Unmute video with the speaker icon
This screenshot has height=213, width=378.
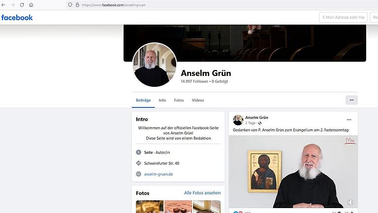click(350, 202)
